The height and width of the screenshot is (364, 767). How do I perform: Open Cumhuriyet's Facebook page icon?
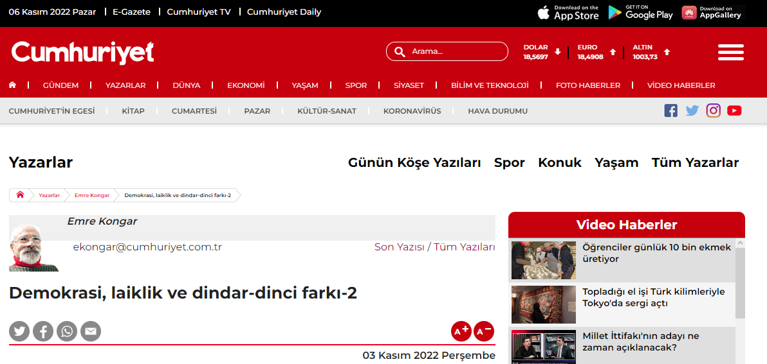click(670, 110)
